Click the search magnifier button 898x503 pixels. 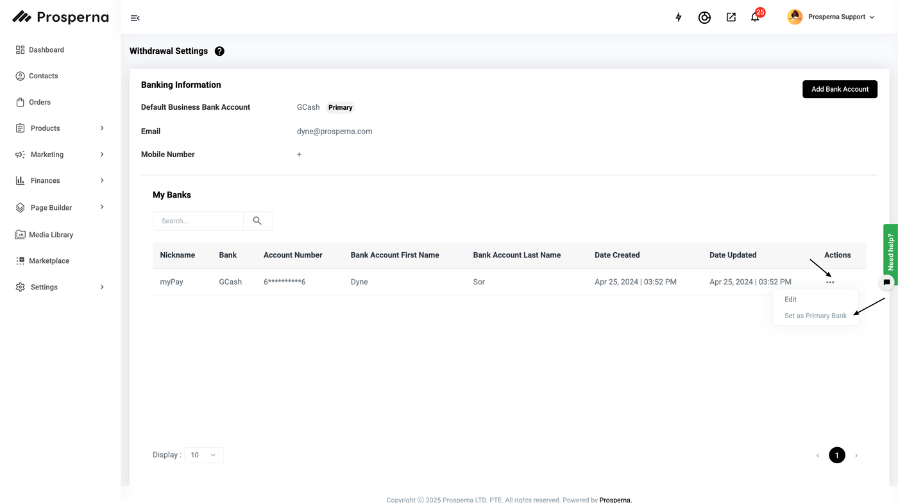[x=258, y=221]
